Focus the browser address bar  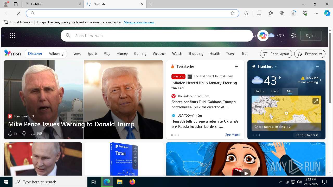coord(132,13)
